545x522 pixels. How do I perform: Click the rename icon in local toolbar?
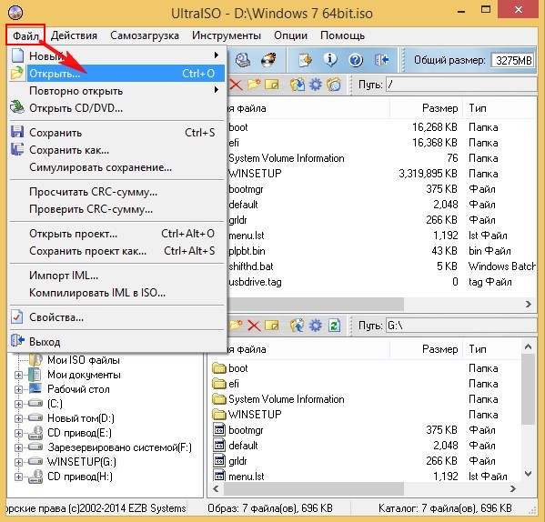271,326
